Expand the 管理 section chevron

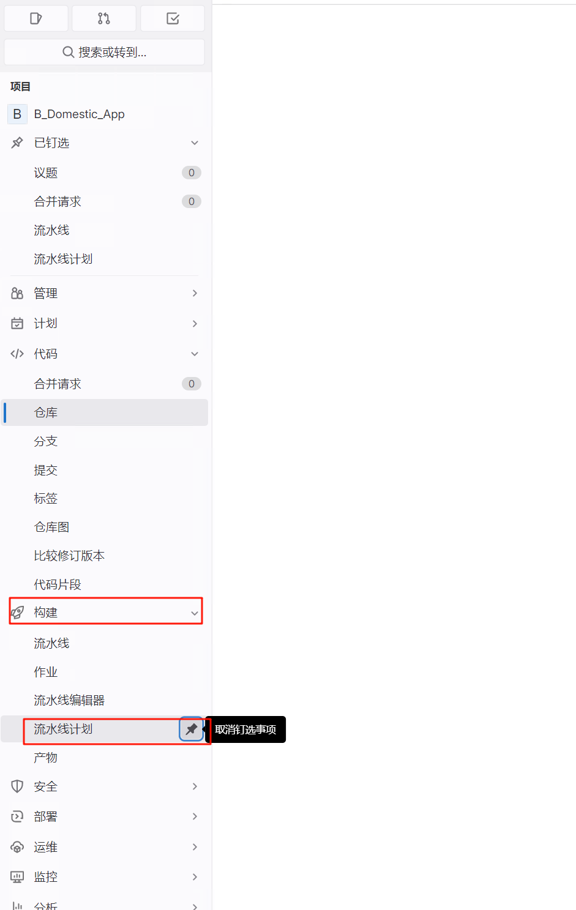(x=195, y=293)
